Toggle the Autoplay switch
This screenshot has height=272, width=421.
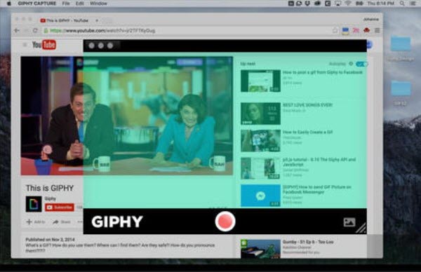[361, 64]
